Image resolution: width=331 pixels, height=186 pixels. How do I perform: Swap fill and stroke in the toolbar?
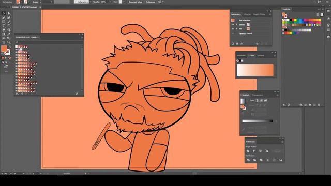9,47
